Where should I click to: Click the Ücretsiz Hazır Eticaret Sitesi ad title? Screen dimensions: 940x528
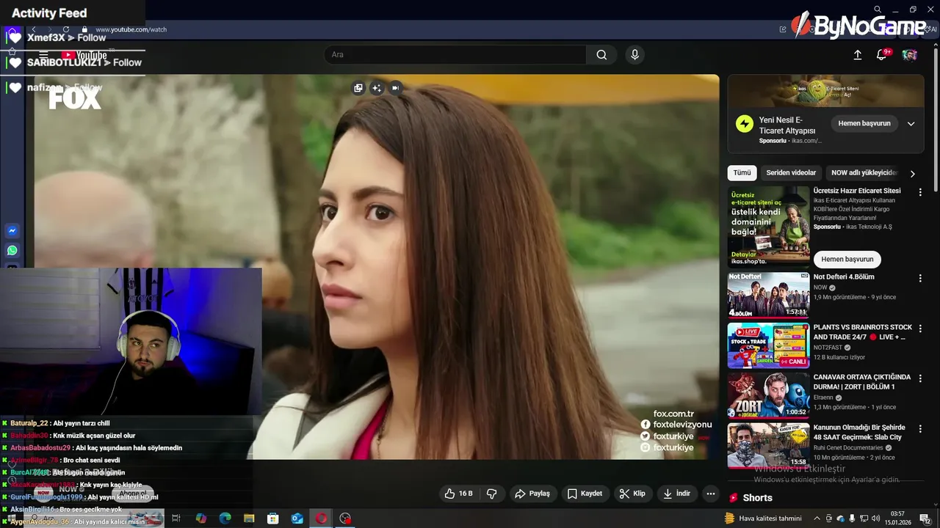click(x=856, y=191)
